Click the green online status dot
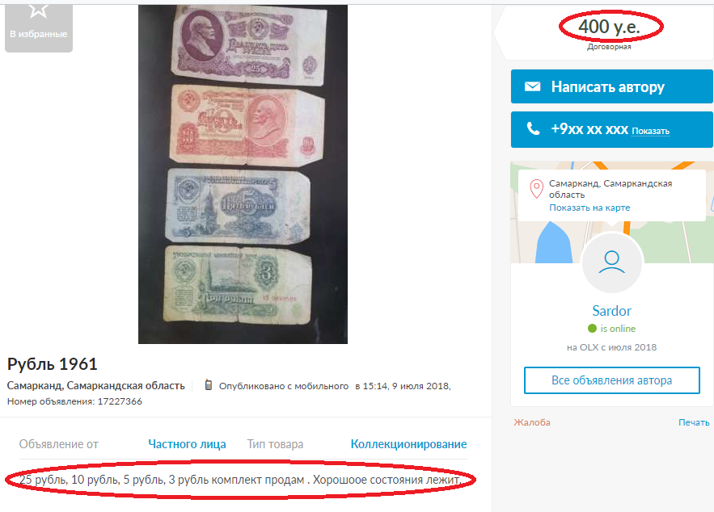 592,329
